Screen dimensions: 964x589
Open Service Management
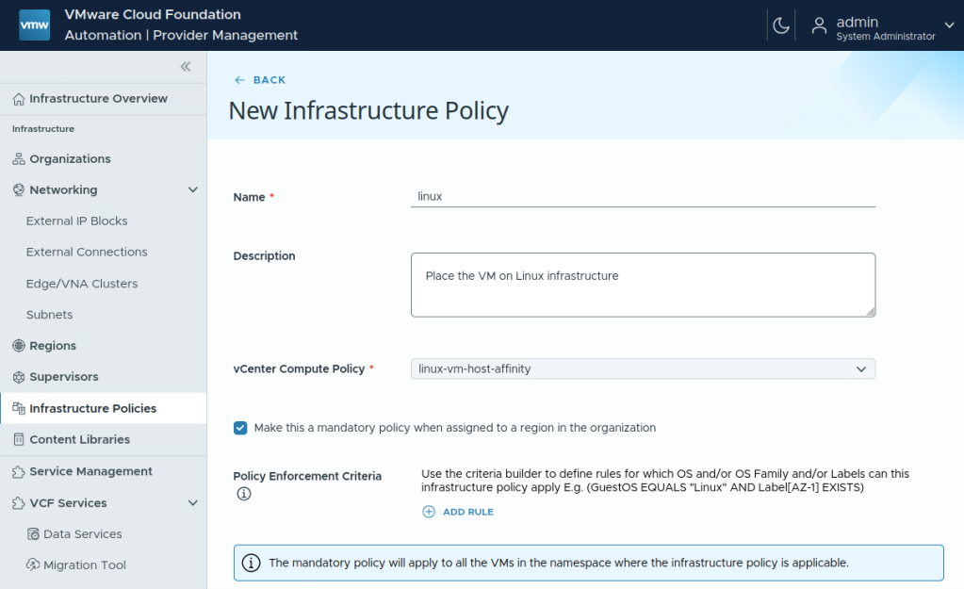[x=91, y=471]
